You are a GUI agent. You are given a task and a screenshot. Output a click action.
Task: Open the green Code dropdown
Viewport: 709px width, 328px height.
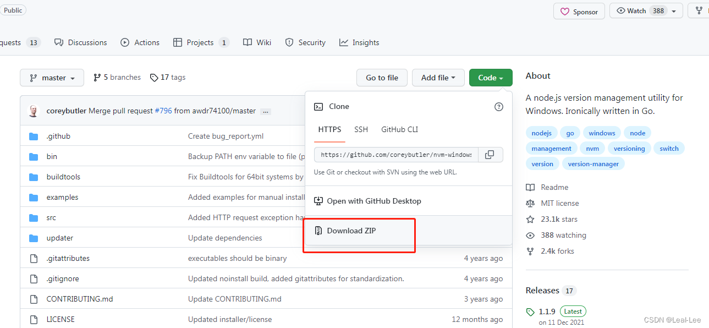click(490, 77)
